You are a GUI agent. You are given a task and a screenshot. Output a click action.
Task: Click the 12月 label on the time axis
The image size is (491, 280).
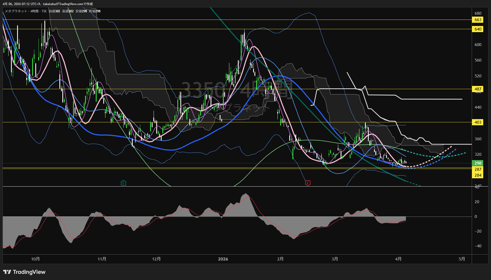156,259
